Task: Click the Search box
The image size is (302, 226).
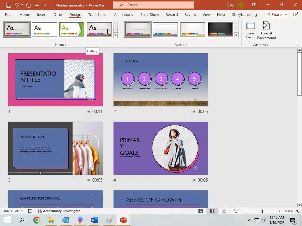Action: pyautogui.click(x=153, y=5)
